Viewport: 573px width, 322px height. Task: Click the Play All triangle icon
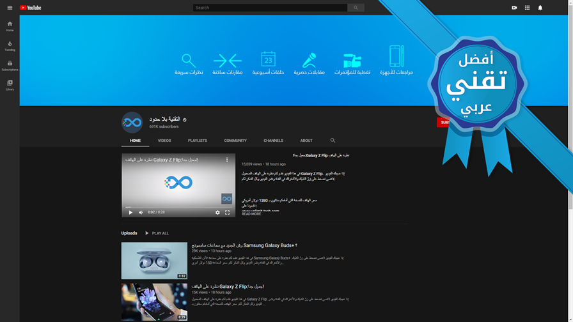[147, 233]
